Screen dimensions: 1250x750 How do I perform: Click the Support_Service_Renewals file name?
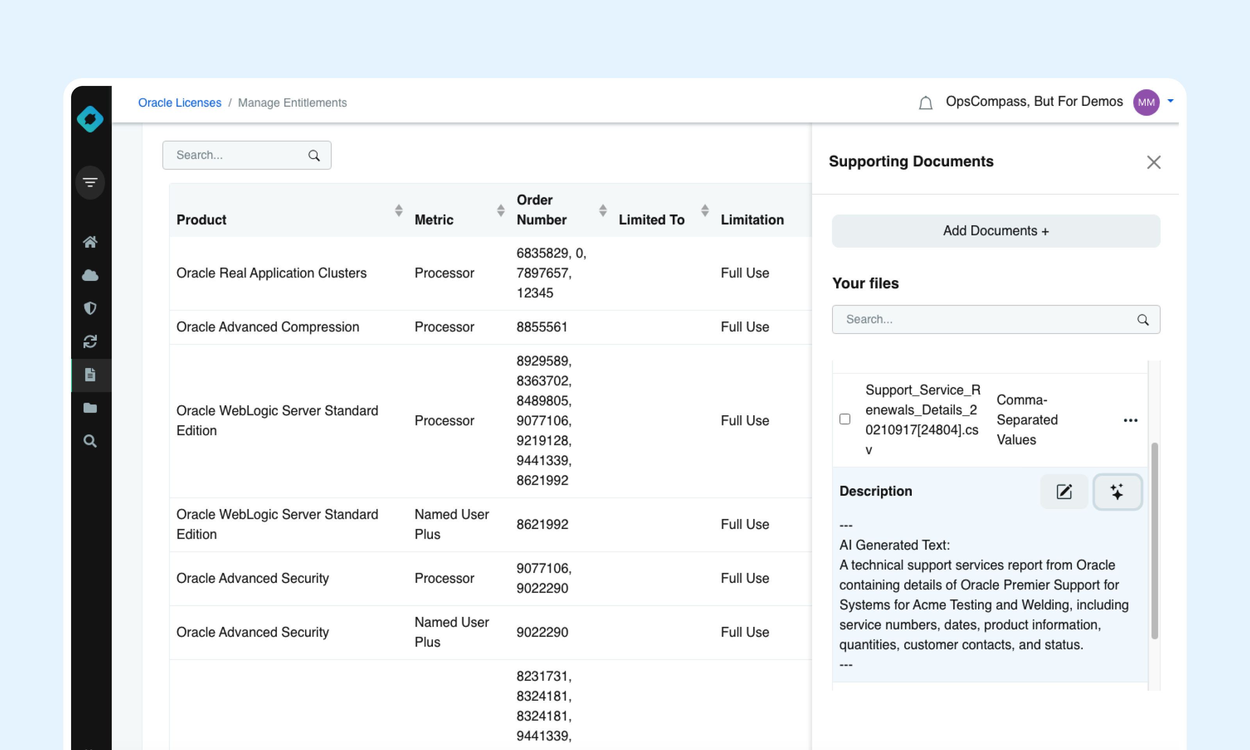tap(923, 420)
